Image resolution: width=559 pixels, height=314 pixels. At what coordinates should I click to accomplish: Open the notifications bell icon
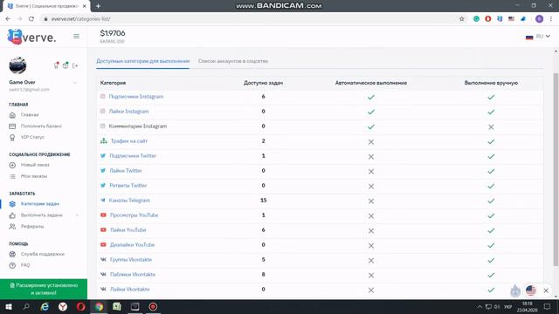pyautogui.click(x=56, y=65)
